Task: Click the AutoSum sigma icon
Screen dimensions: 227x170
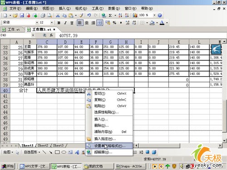Action: pyautogui.click(x=110, y=15)
